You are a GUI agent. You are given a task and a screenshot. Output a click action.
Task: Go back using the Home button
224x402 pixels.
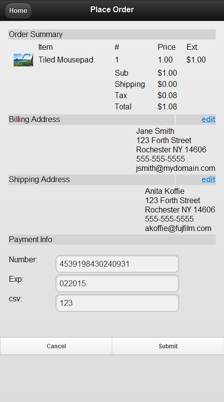pyautogui.click(x=18, y=11)
